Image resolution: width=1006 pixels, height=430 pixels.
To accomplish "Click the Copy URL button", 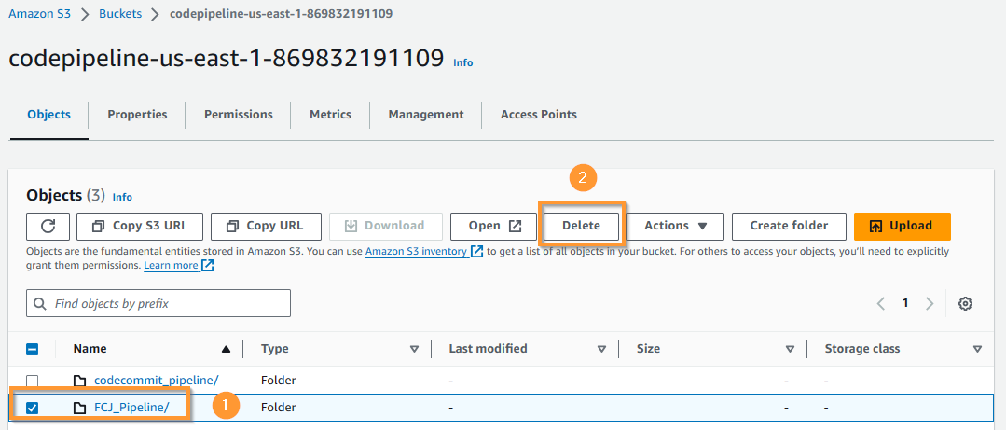I will click(267, 226).
